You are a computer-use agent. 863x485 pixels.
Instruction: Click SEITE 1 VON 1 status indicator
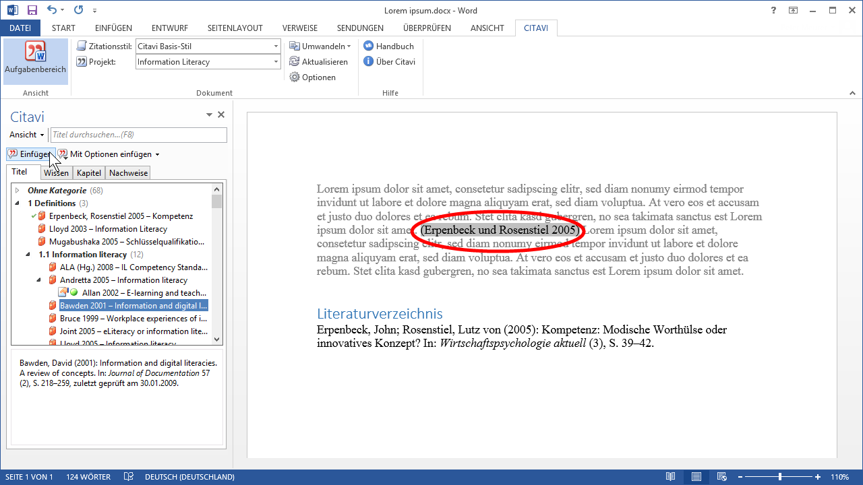pos(29,477)
